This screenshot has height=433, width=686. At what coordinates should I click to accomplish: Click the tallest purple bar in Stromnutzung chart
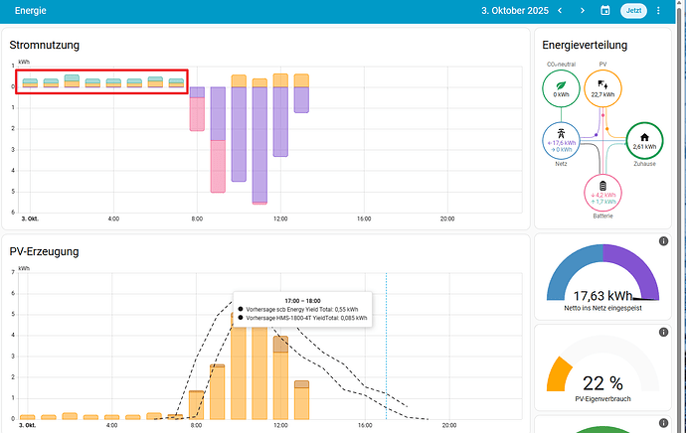(259, 144)
